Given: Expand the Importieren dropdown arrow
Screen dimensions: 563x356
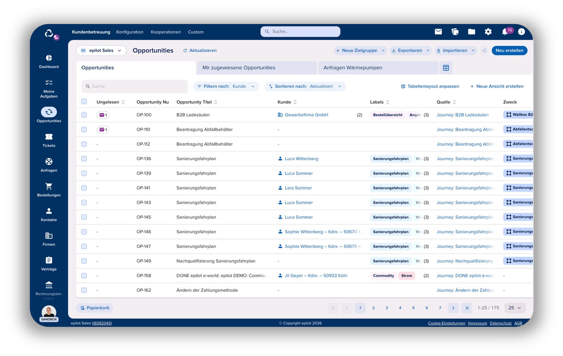Looking at the screenshot, I should pos(473,51).
